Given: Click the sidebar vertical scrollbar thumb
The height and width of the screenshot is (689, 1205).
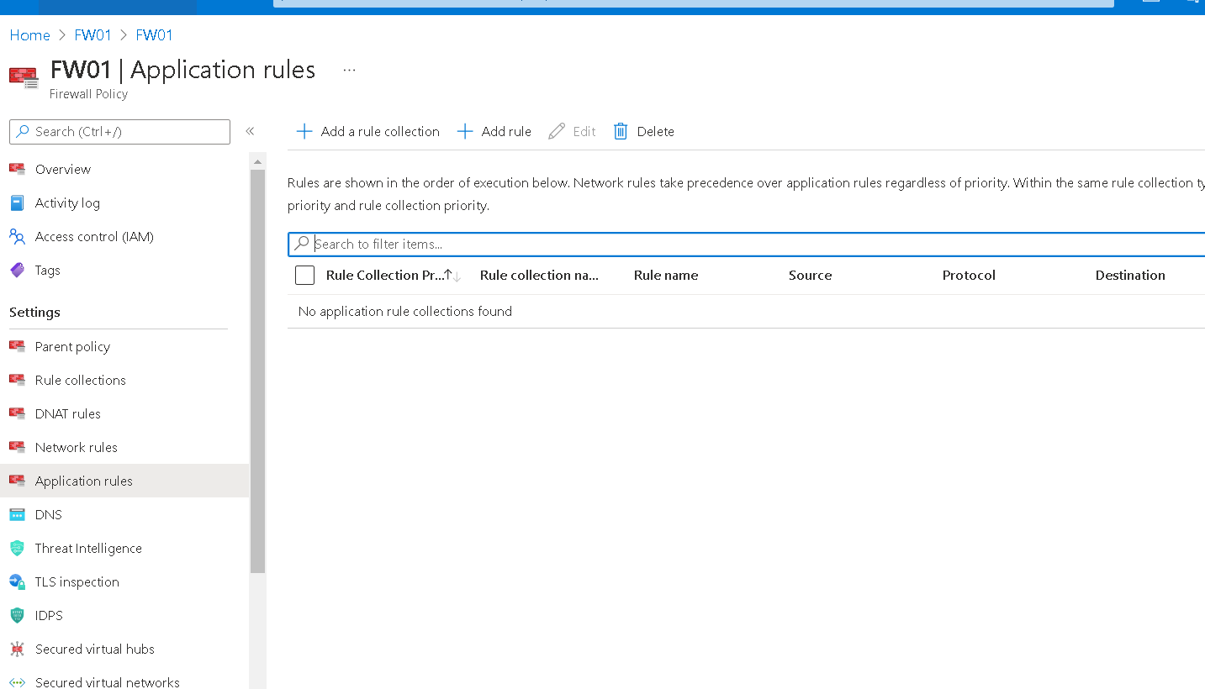Looking at the screenshot, I should [257, 370].
